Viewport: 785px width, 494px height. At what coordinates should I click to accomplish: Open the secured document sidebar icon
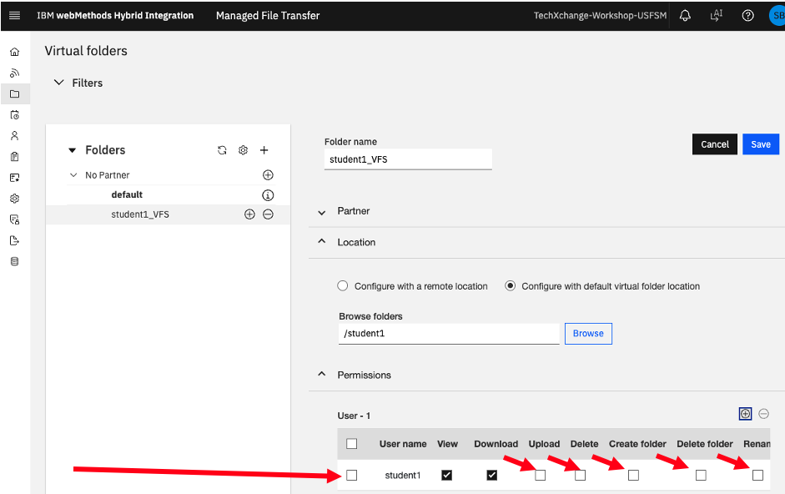click(14, 219)
